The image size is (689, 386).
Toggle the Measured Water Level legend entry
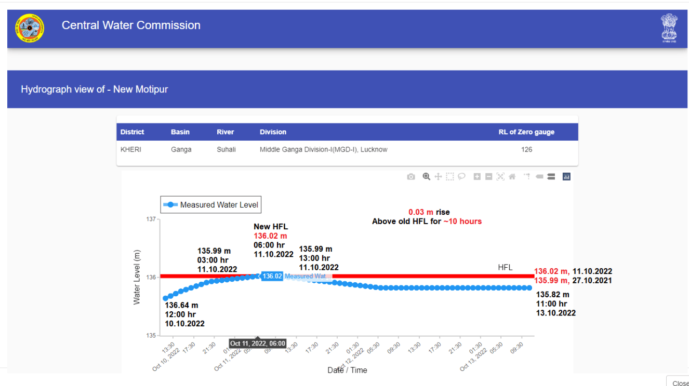210,204
